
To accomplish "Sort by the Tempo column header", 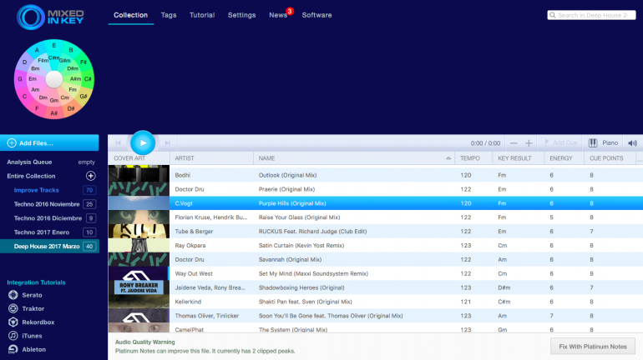I will pos(473,158).
